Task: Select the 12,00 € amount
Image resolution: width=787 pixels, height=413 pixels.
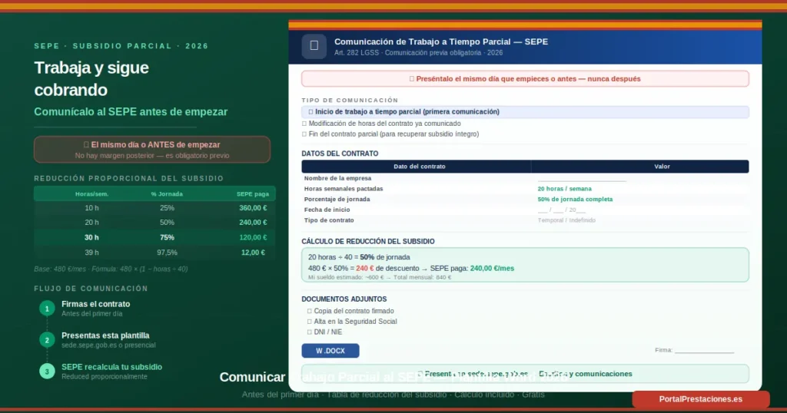Action: coord(253,253)
